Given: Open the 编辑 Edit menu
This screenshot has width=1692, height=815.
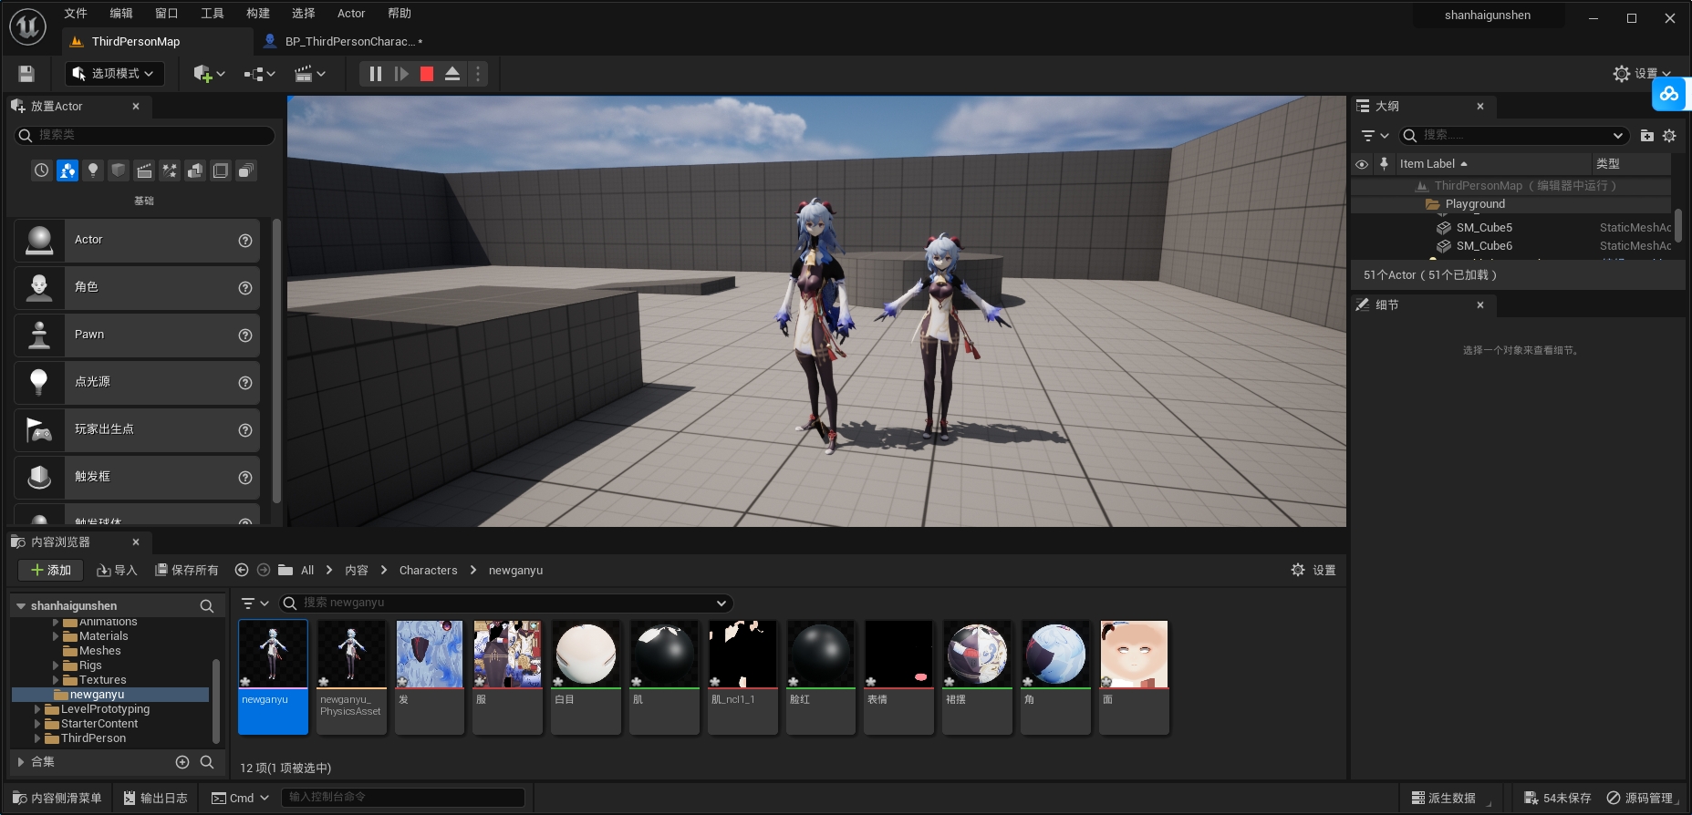Looking at the screenshot, I should click(x=121, y=14).
